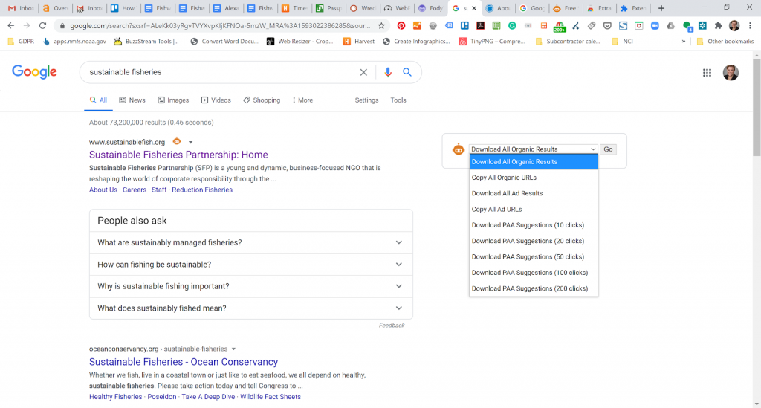Reload the current page

tap(42, 26)
